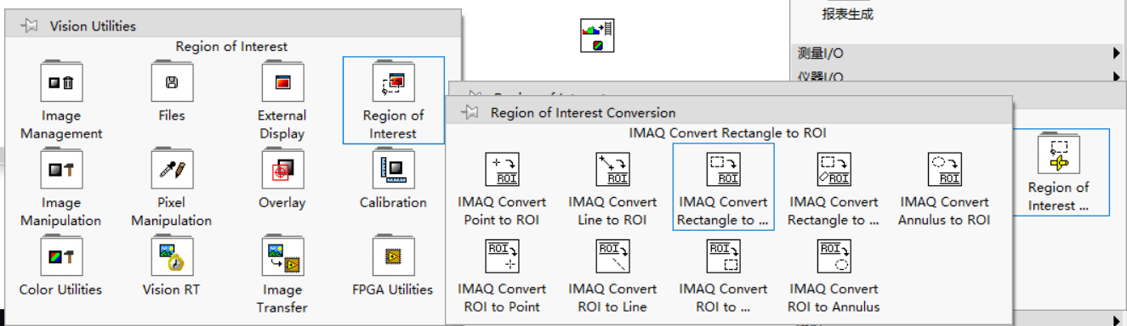Click the Vision Utilities palette title
This screenshot has height=326, width=1127.
(x=93, y=26)
